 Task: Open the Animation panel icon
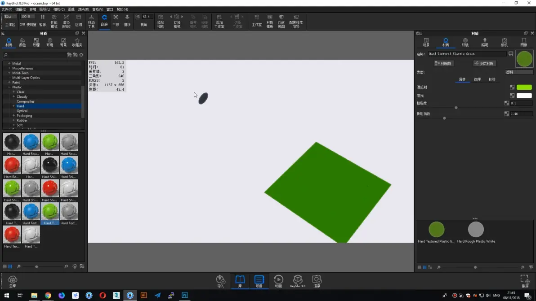click(278, 281)
